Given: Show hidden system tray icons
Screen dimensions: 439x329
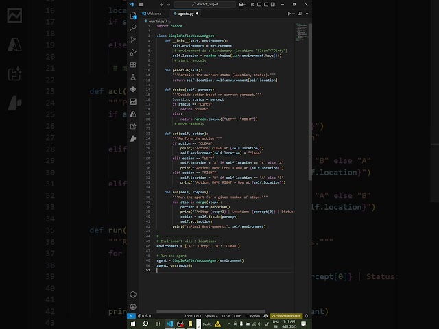Looking at the screenshot, I should click(x=228, y=324).
